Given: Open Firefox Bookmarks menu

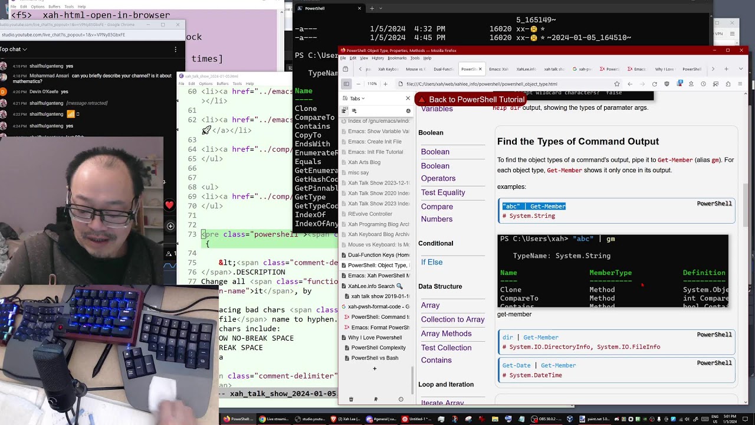Looking at the screenshot, I should 397,58.
